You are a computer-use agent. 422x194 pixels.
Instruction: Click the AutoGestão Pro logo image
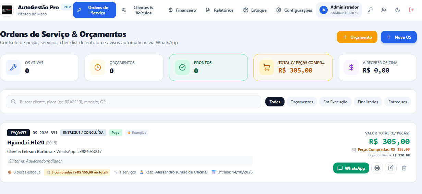pyautogui.click(x=7, y=10)
